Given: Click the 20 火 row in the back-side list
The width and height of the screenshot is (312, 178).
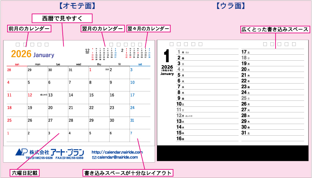Looking at the screenshot, I should (273, 69).
